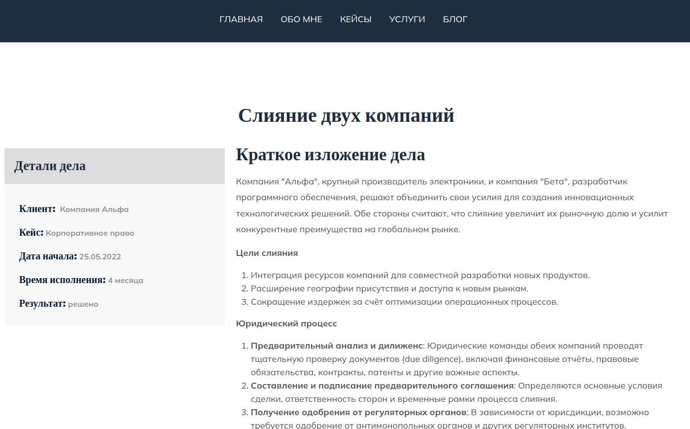The width and height of the screenshot is (690, 429).
Task: Click list item Расширение географии присутствия
Action: (389, 288)
